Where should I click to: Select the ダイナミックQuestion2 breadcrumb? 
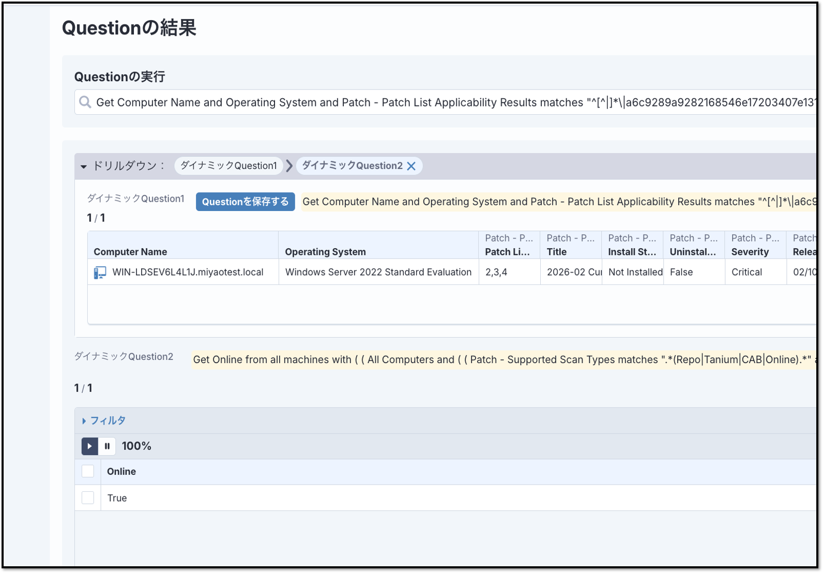352,166
